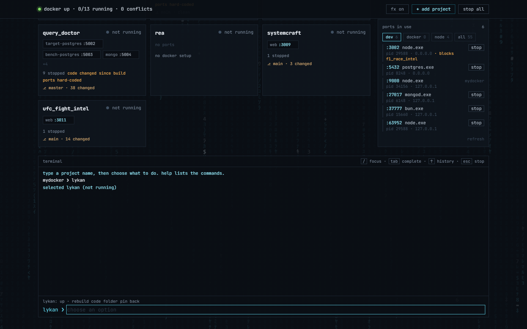Click the tab key hint for complete
Viewport: 527px width, 329px height.
click(x=394, y=161)
